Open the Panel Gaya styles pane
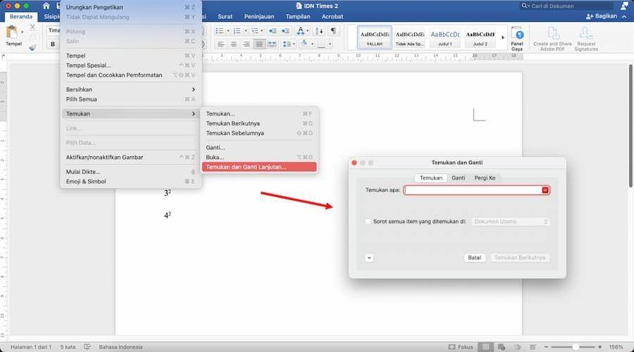The width and height of the screenshot is (634, 352). click(517, 39)
